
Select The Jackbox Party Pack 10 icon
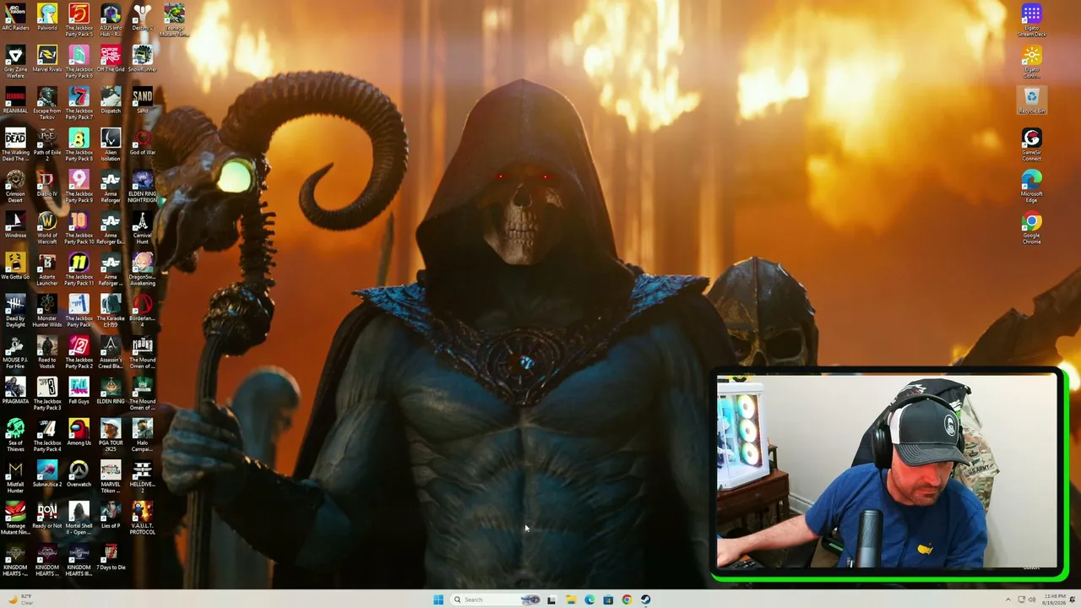(79, 227)
